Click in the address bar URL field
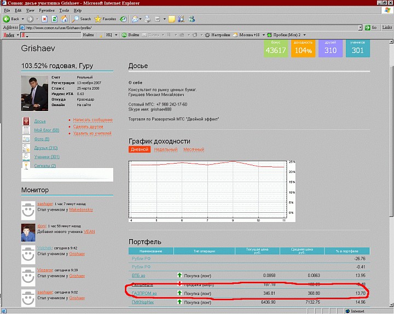This screenshot has height=314, width=394. pos(191,28)
